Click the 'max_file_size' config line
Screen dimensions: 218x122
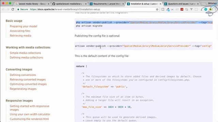pyautogui.click(x=107, y=107)
